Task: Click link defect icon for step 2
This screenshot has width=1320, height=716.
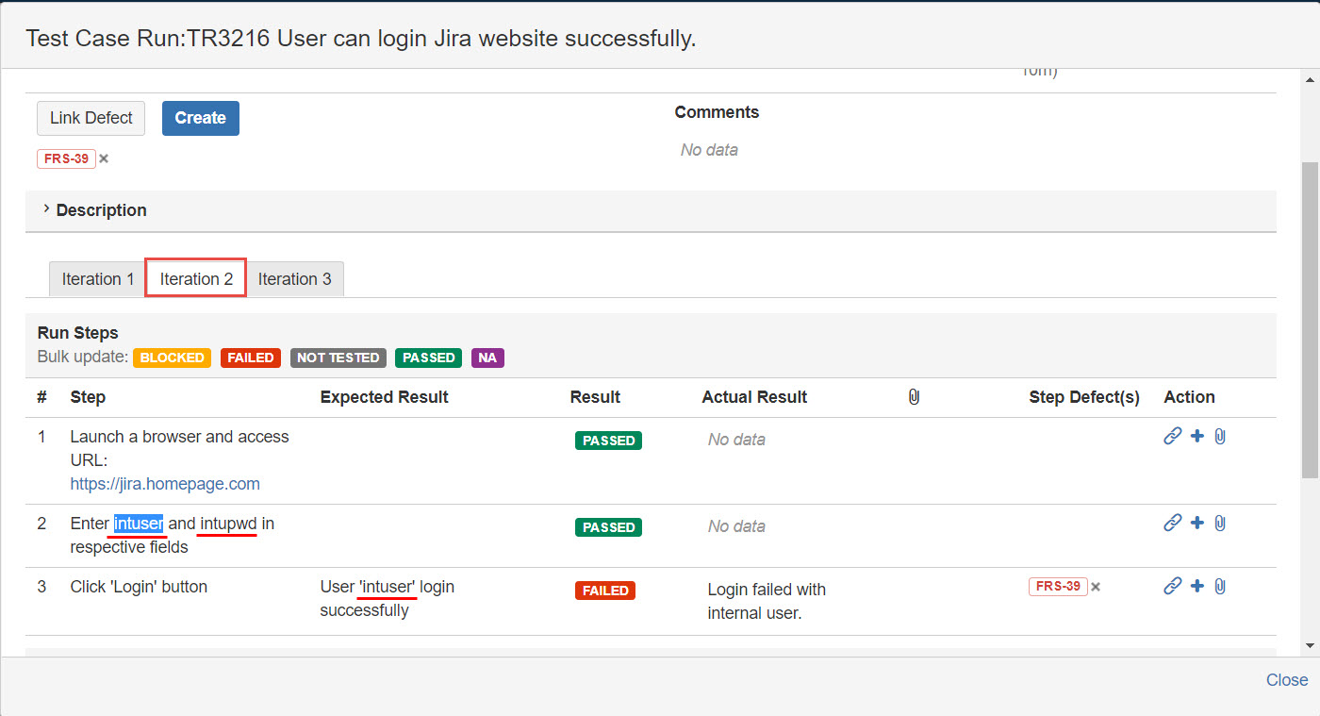Action: tap(1172, 523)
